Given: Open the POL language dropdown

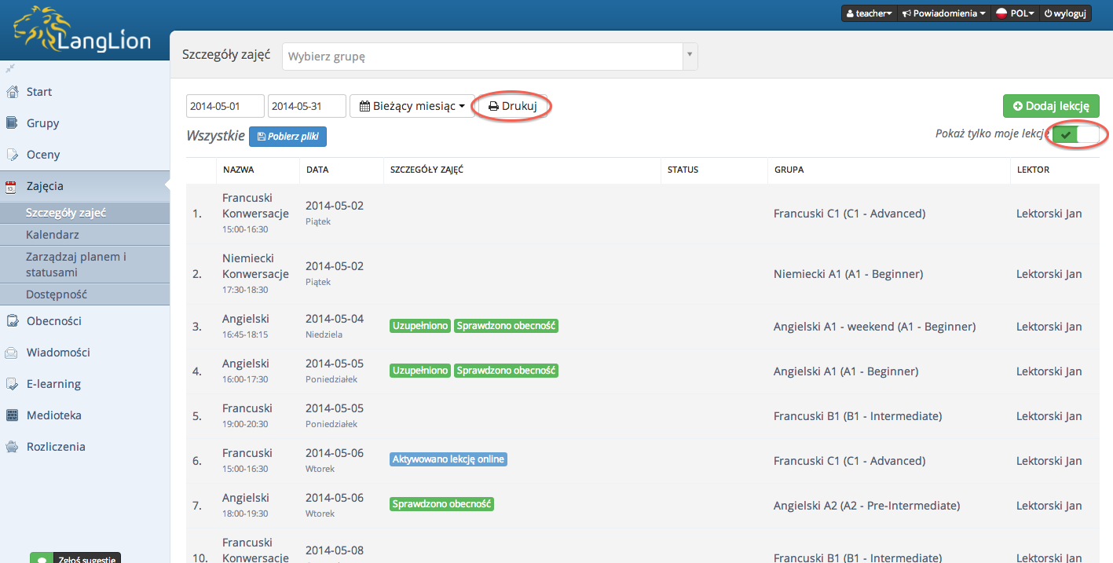Looking at the screenshot, I should (x=1013, y=13).
